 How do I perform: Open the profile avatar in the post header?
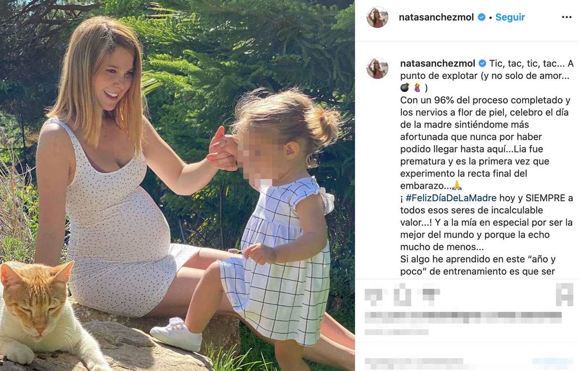[377, 17]
